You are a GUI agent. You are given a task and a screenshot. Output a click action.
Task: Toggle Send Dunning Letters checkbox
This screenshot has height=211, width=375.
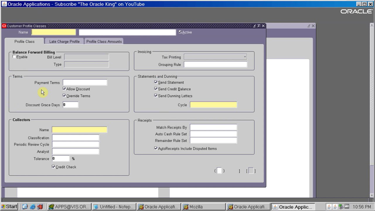[156, 96]
